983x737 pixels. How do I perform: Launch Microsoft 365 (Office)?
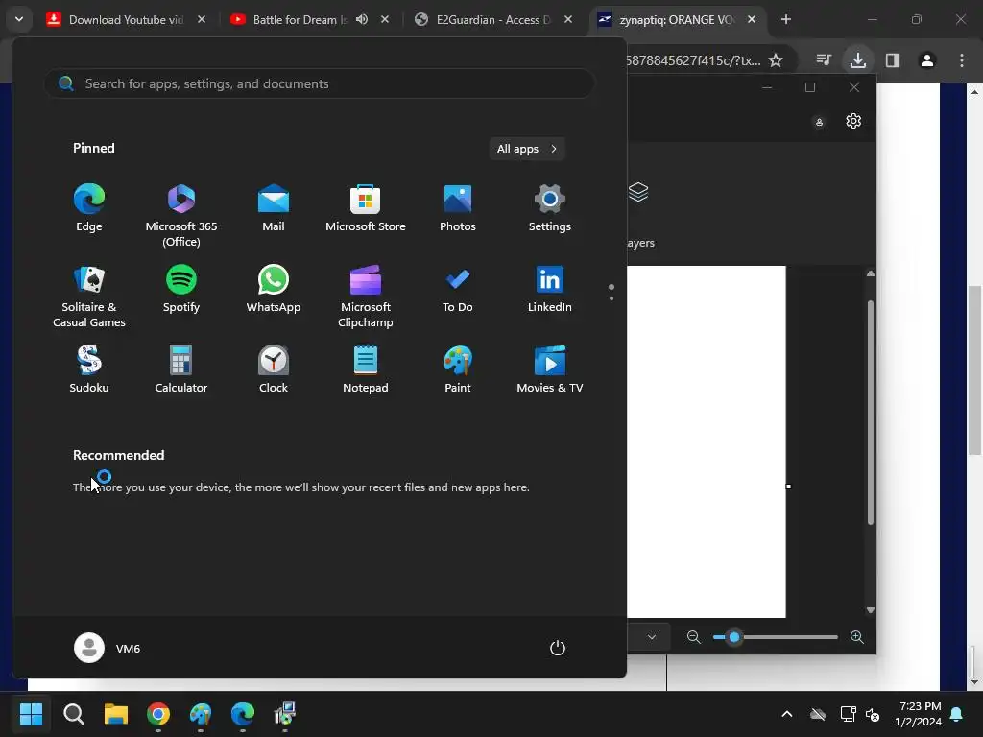point(181,216)
